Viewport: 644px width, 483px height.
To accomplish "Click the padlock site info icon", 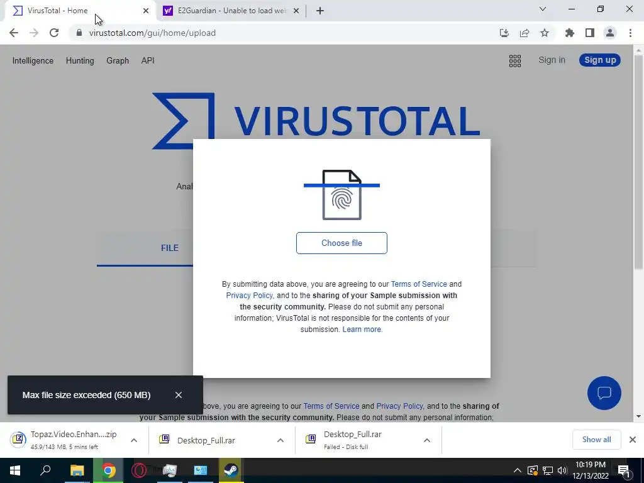I will (79, 33).
